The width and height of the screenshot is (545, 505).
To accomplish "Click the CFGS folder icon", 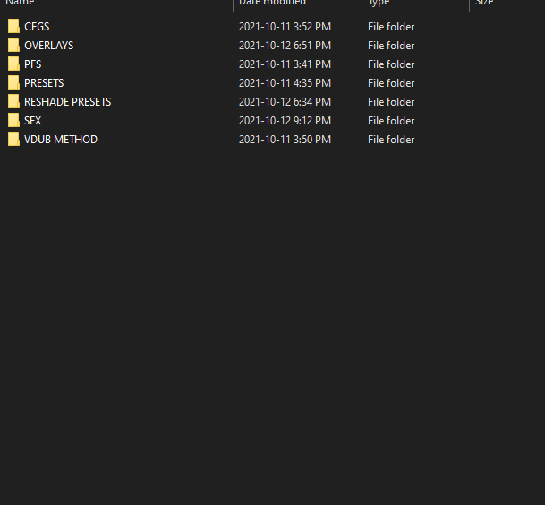I will coord(13,27).
